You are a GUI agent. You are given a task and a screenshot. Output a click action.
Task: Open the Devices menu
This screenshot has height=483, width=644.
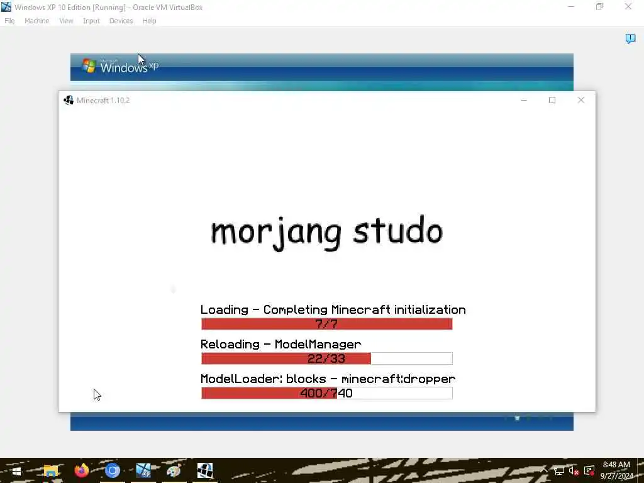[121, 21]
